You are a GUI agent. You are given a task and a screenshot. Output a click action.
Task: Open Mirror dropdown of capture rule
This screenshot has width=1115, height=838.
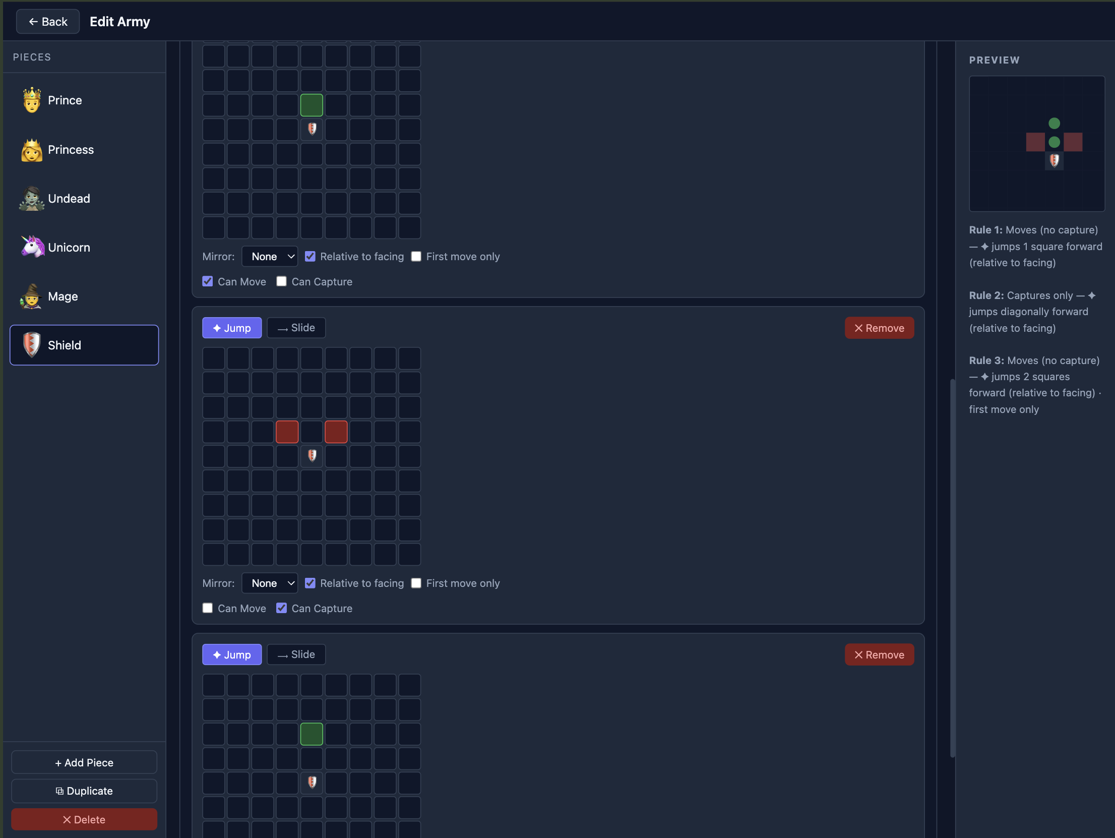[270, 583]
